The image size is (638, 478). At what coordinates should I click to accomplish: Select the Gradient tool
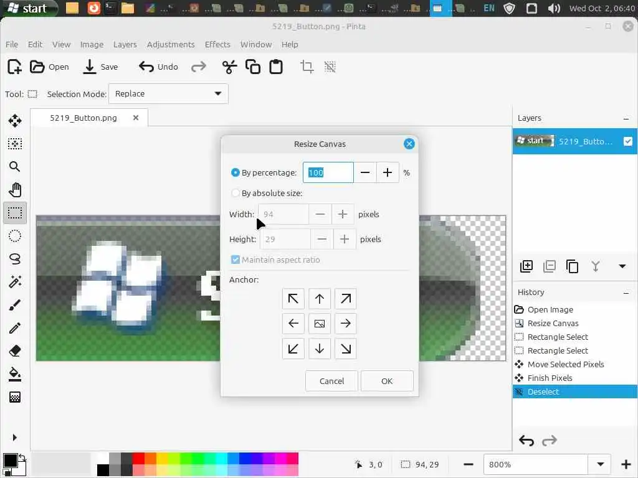point(15,397)
